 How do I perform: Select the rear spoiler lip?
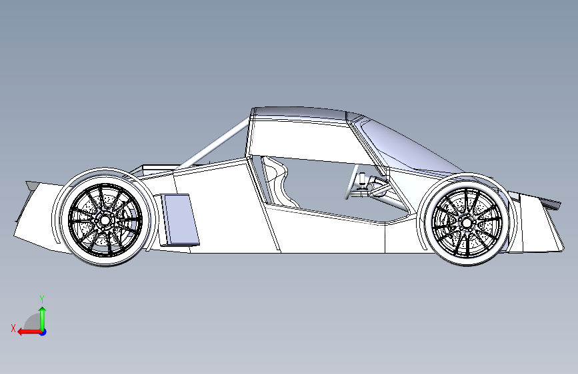[x=32, y=186]
